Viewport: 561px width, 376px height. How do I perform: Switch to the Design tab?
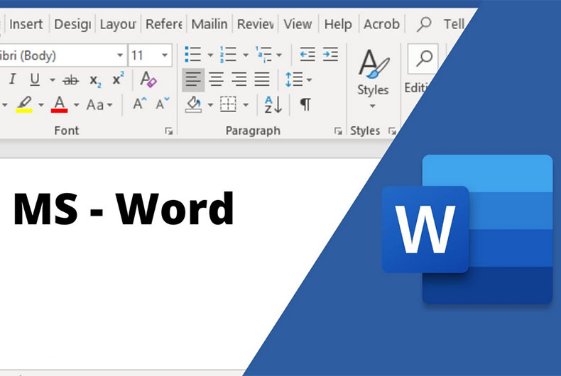pos(72,24)
